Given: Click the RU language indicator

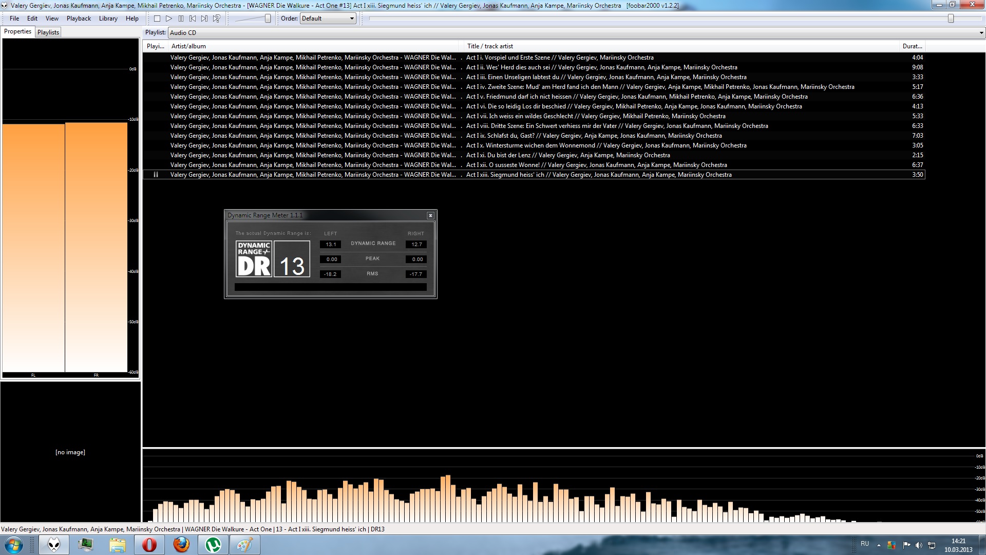Looking at the screenshot, I should pos(865,544).
